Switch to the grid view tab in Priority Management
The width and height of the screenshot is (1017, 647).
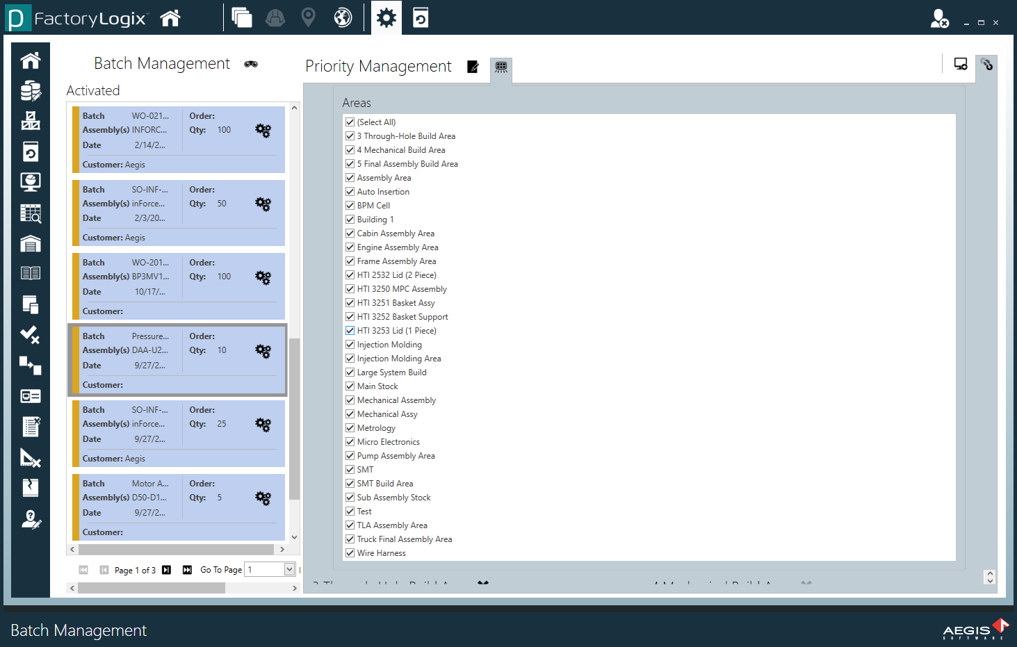coord(501,67)
